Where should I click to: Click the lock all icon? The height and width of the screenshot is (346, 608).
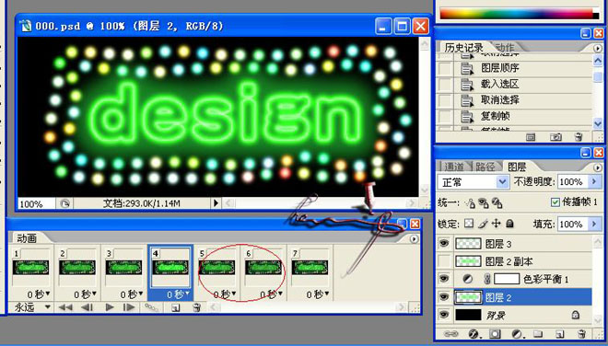(510, 224)
